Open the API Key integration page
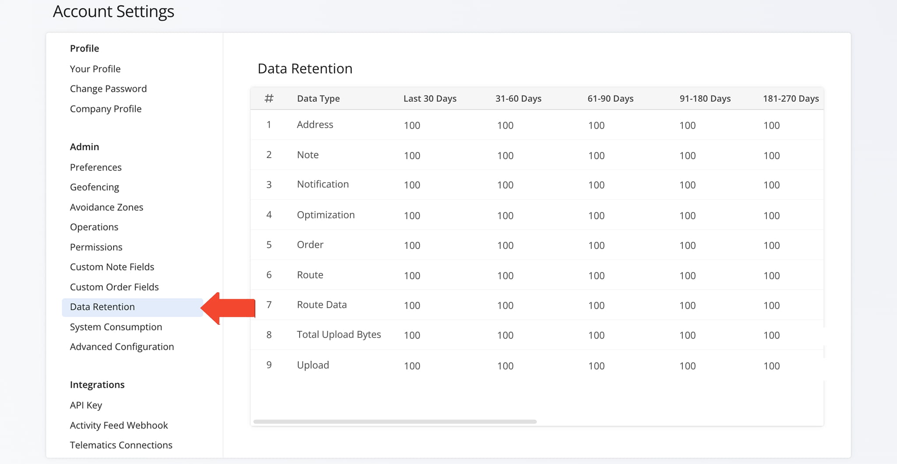The height and width of the screenshot is (464, 897). (x=86, y=405)
